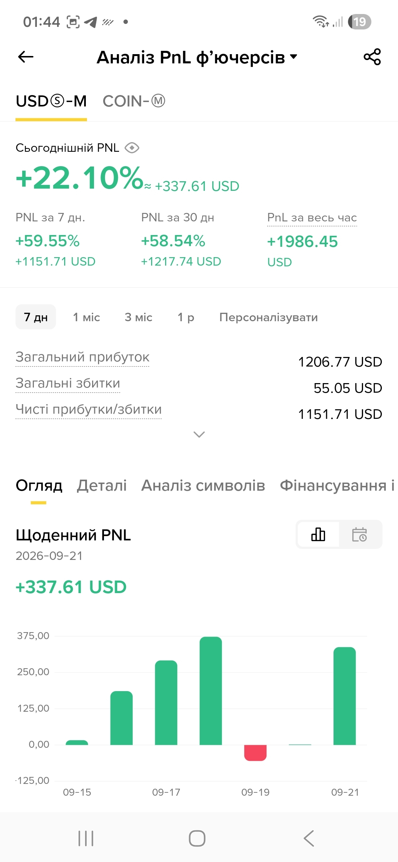
Task: Tap the Android home navigation icon
Action: click(197, 838)
